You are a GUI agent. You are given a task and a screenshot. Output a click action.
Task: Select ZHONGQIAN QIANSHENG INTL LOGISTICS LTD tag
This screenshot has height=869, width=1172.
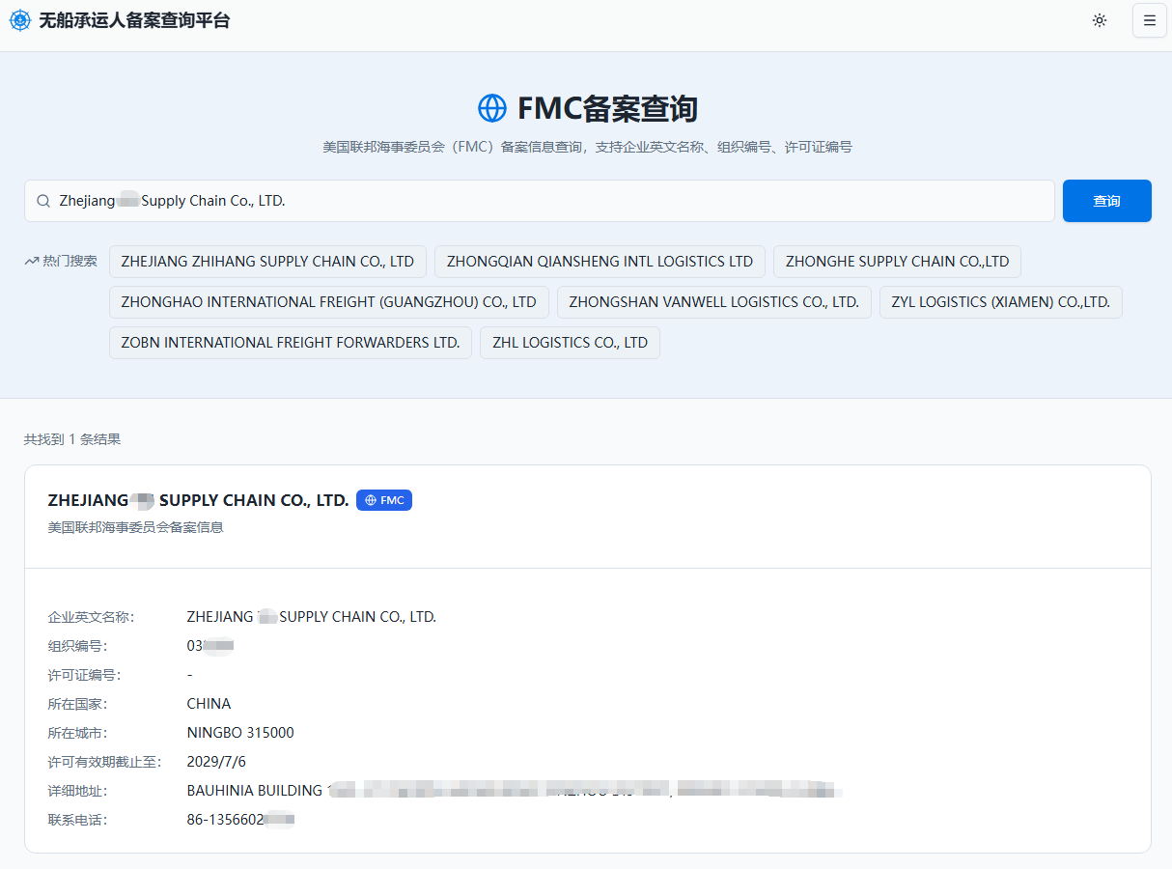[600, 262]
